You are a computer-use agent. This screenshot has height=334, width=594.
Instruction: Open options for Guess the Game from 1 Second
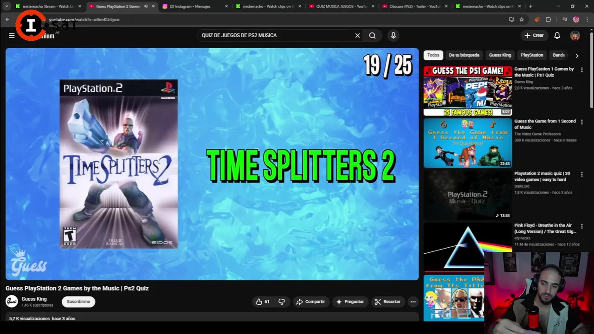[581, 122]
